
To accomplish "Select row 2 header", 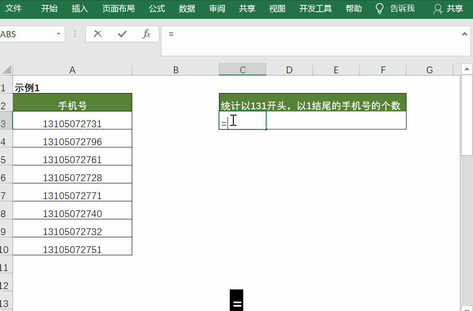I will (x=6, y=102).
